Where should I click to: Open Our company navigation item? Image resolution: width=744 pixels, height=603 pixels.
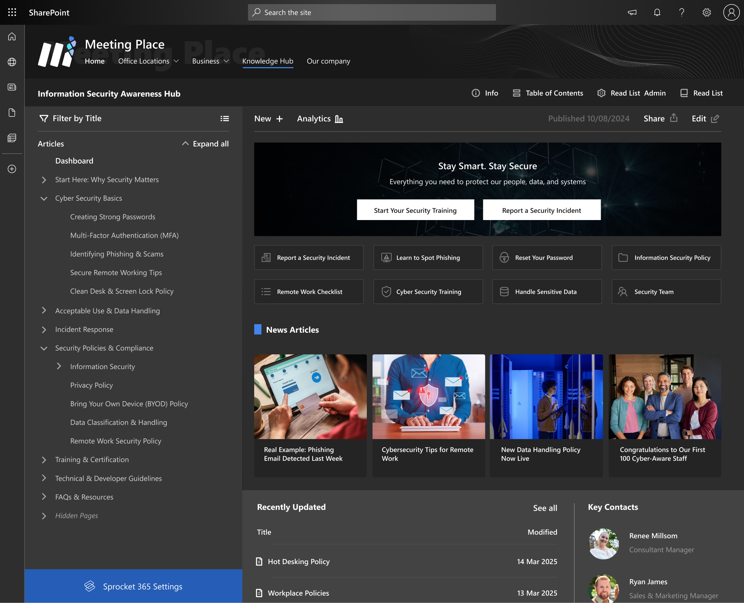(x=328, y=61)
